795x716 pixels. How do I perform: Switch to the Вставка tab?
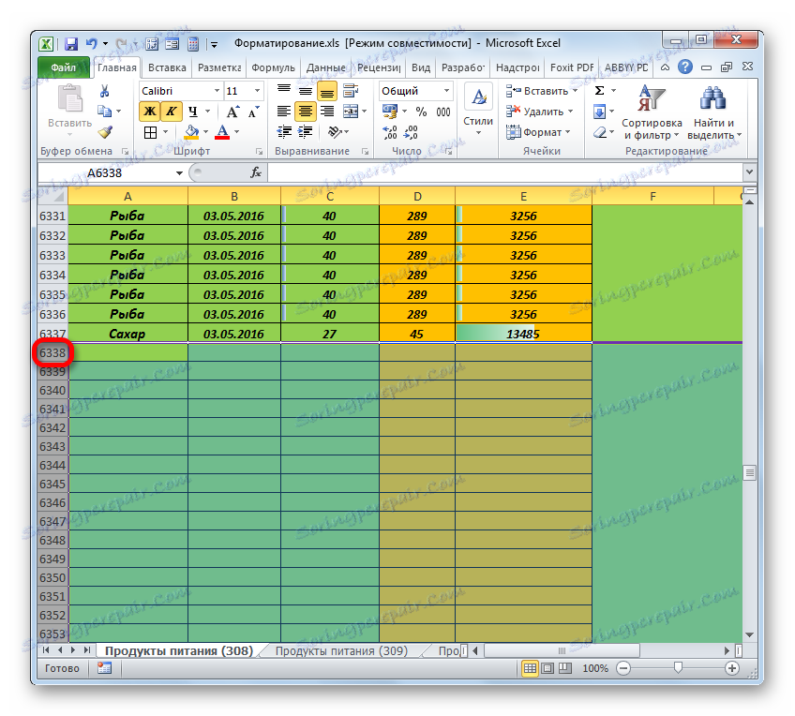[x=167, y=67]
